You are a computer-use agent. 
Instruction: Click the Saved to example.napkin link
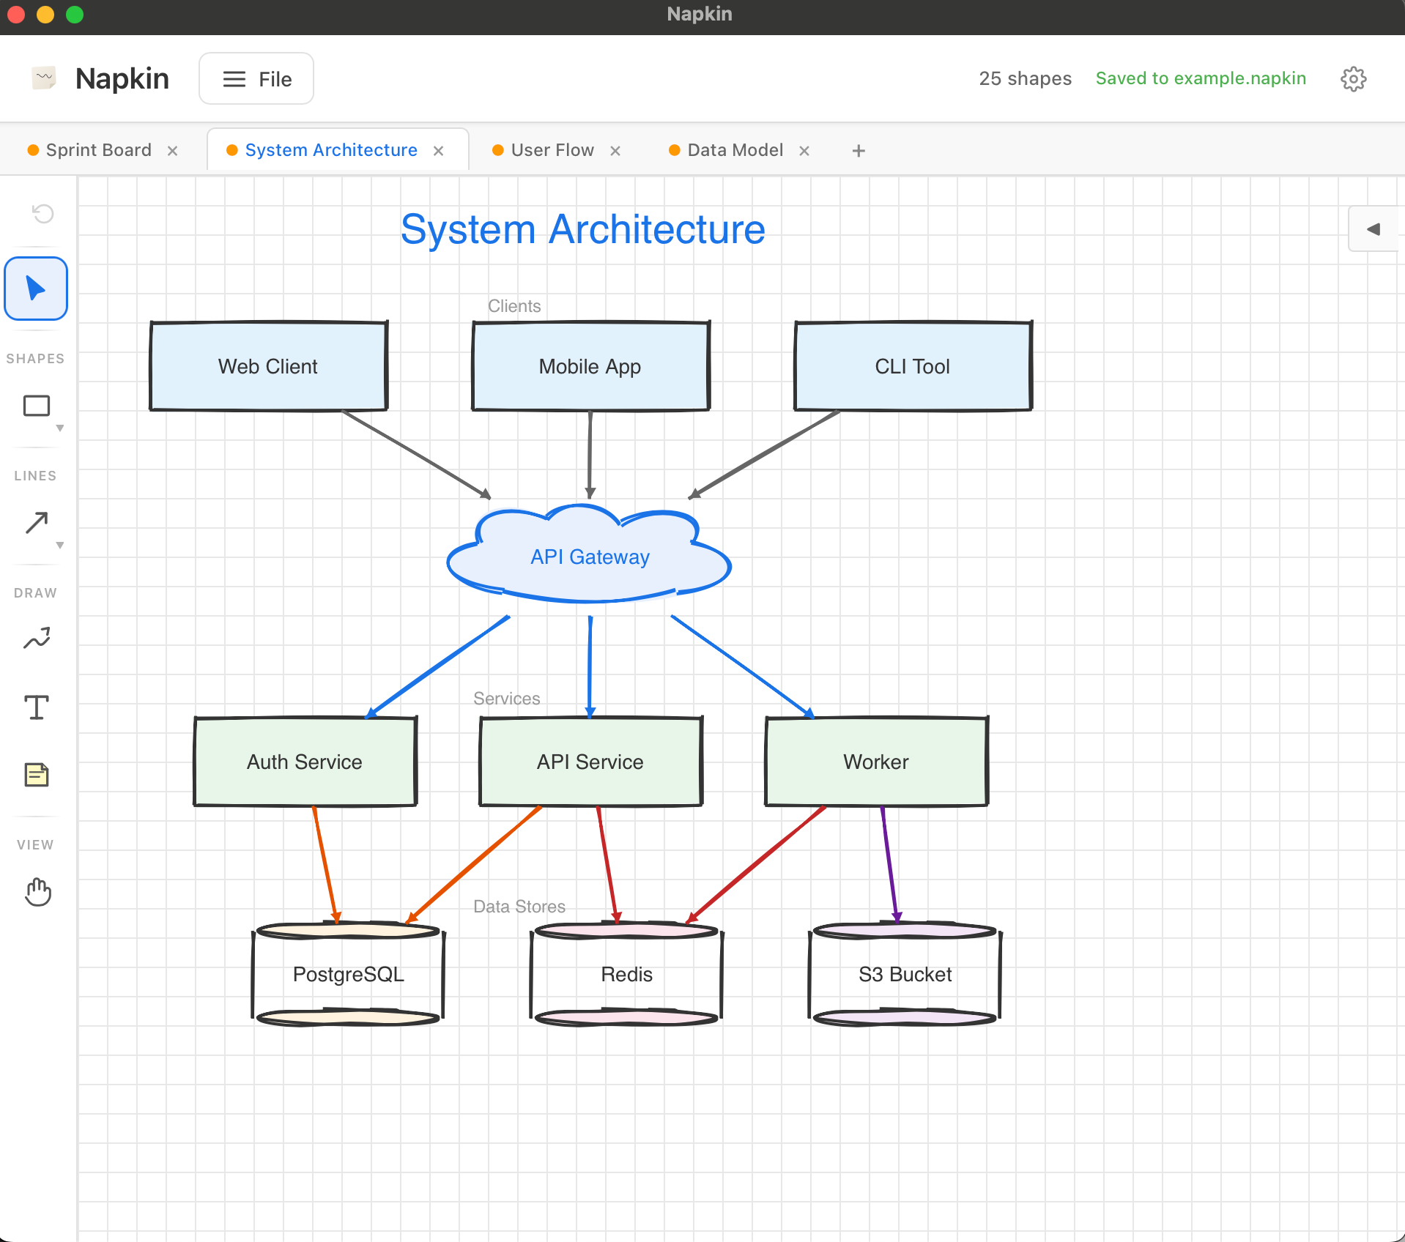(1200, 78)
